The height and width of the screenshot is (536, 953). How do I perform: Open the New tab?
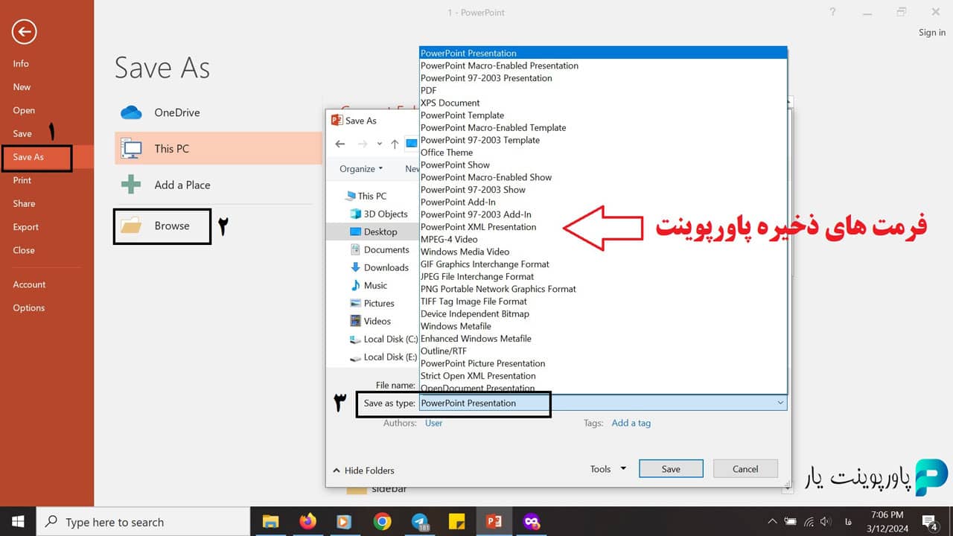click(22, 86)
